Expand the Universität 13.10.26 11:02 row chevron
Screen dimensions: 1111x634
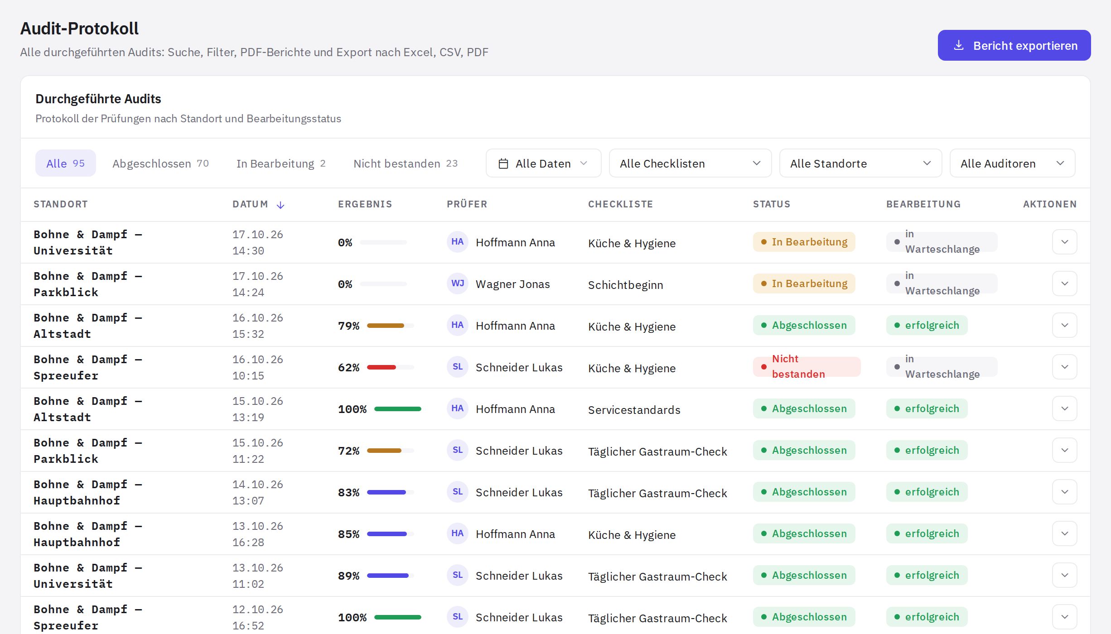pos(1064,575)
